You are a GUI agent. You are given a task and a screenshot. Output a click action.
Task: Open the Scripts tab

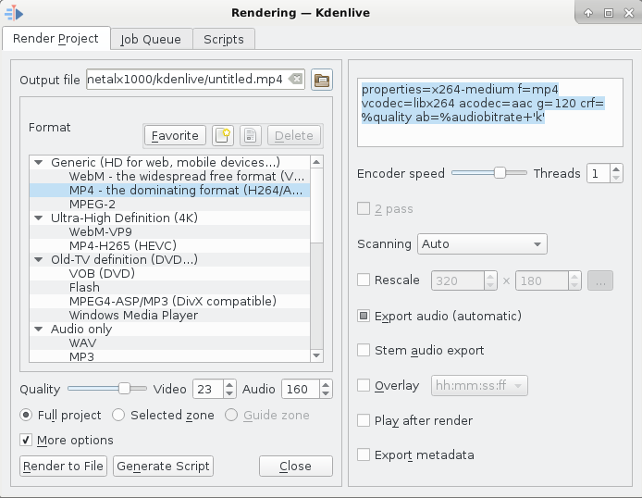[224, 39]
